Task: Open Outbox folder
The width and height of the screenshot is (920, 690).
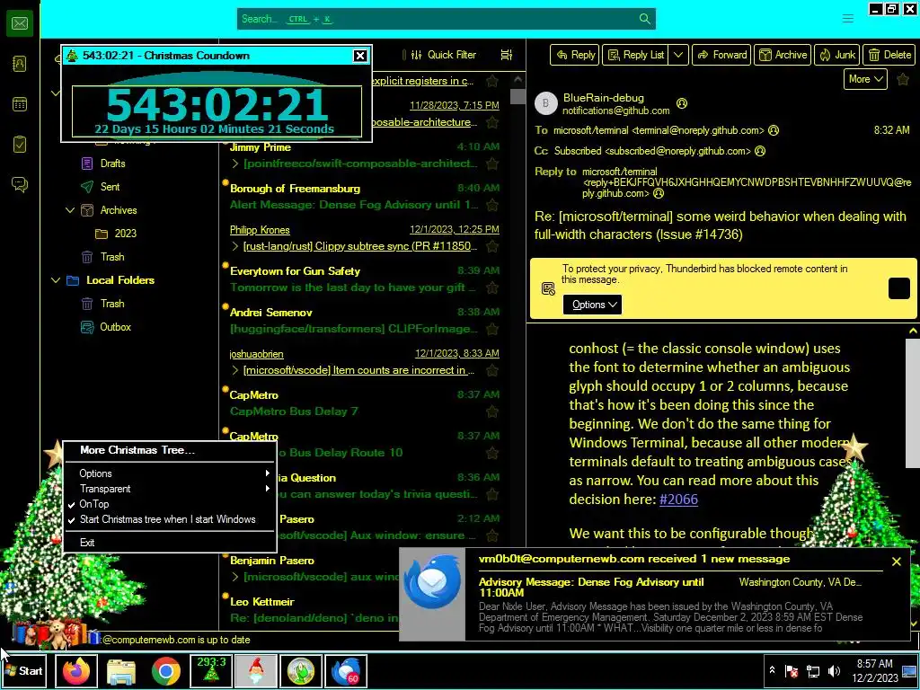Action: click(x=115, y=327)
